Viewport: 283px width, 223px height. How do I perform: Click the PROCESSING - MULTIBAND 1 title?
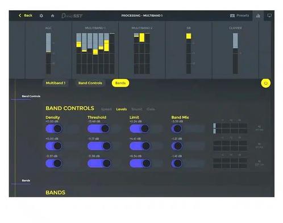tap(142, 15)
